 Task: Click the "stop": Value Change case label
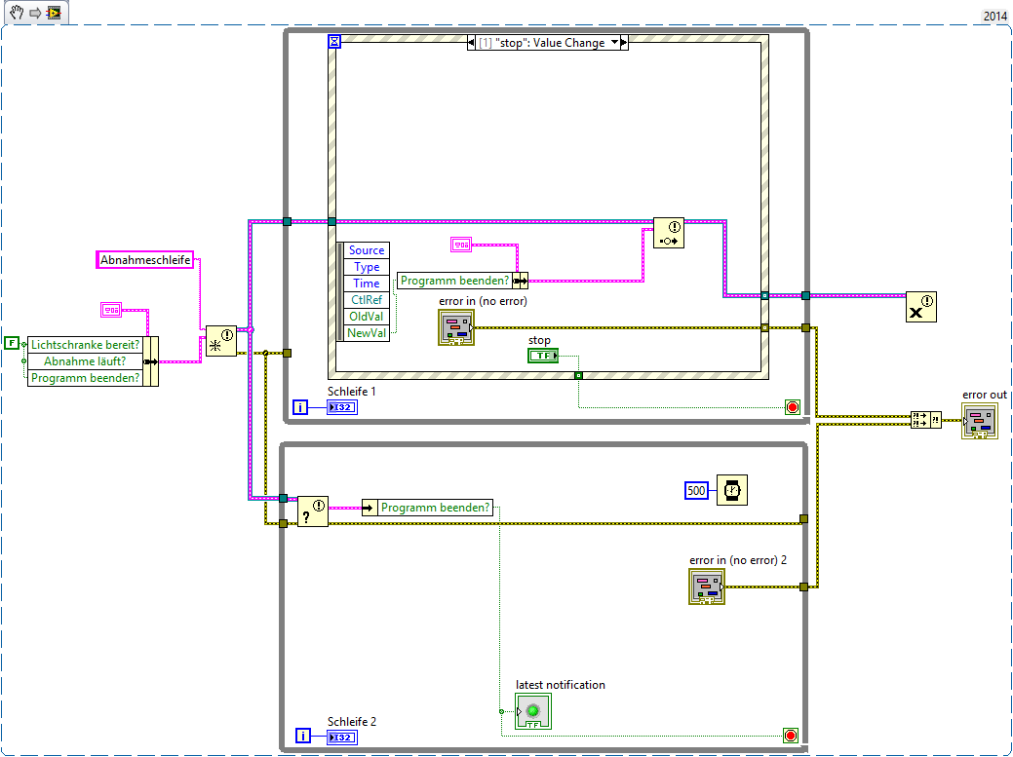point(541,43)
